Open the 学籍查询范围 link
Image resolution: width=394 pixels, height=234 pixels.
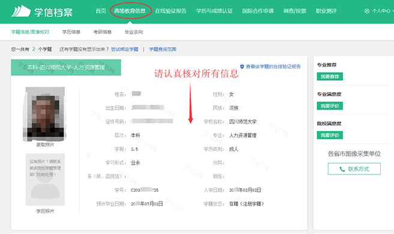click(x=163, y=49)
